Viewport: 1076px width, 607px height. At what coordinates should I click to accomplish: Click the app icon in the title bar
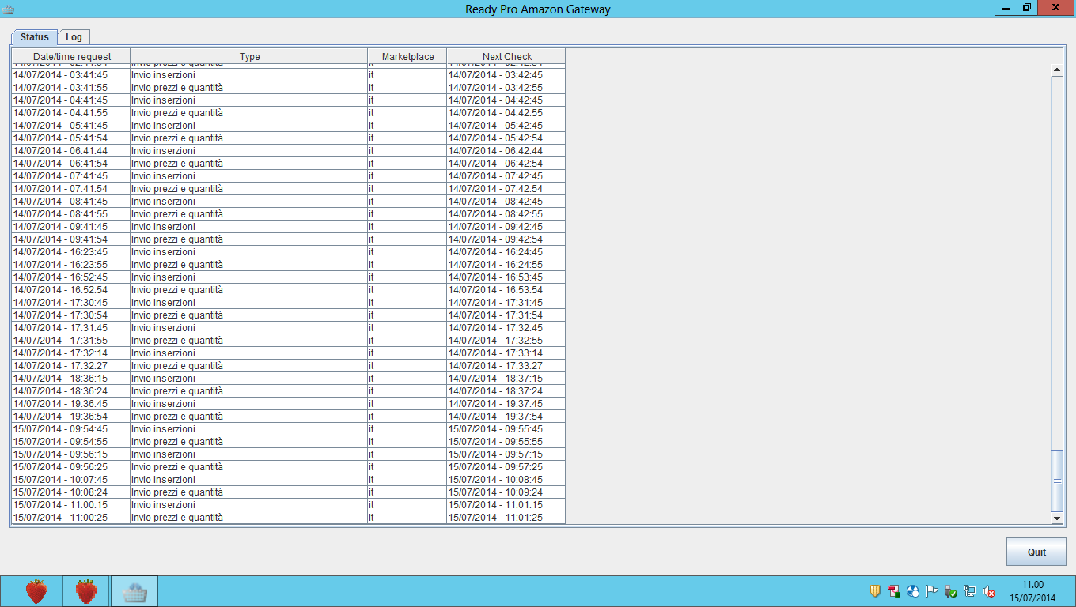(8, 9)
